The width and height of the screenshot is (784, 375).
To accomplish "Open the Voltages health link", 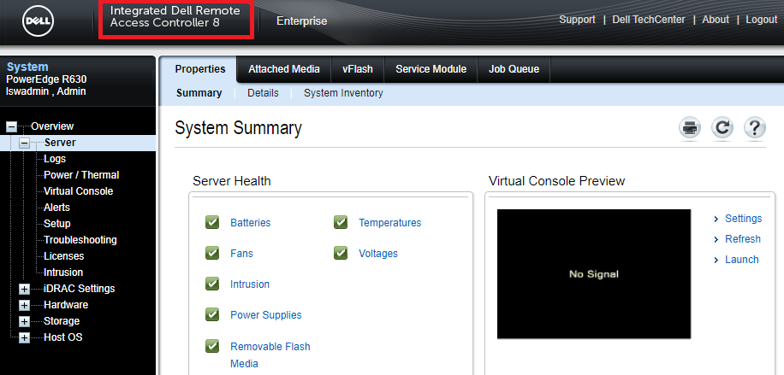I will point(378,253).
